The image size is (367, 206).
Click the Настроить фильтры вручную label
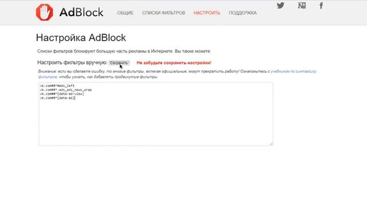pos(72,62)
